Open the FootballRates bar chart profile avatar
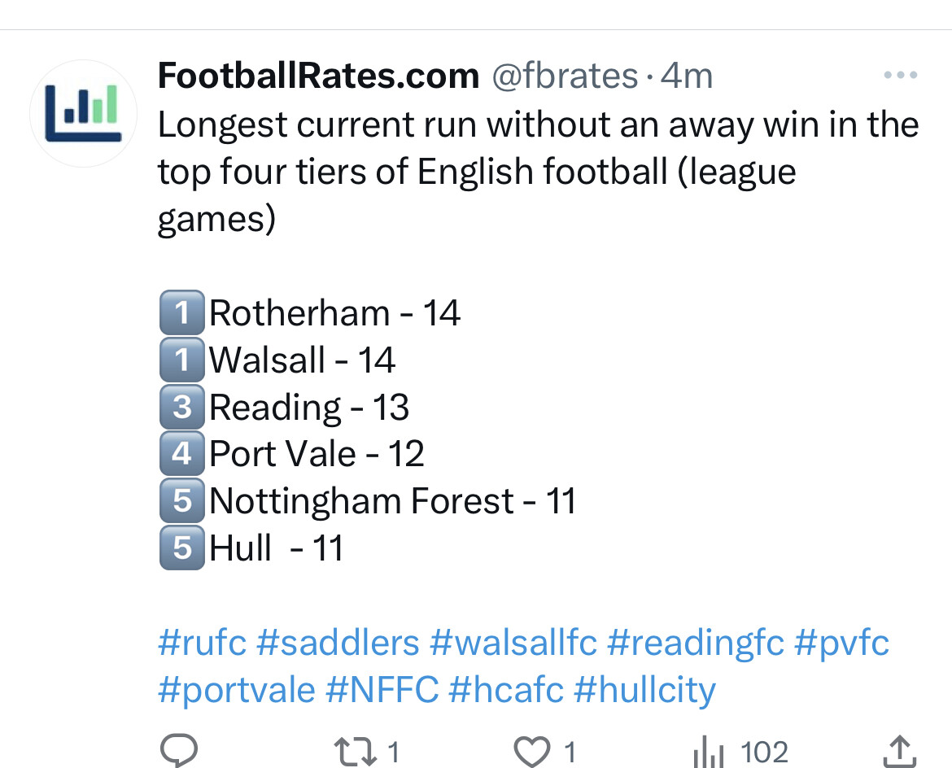This screenshot has height=768, width=952. [83, 114]
